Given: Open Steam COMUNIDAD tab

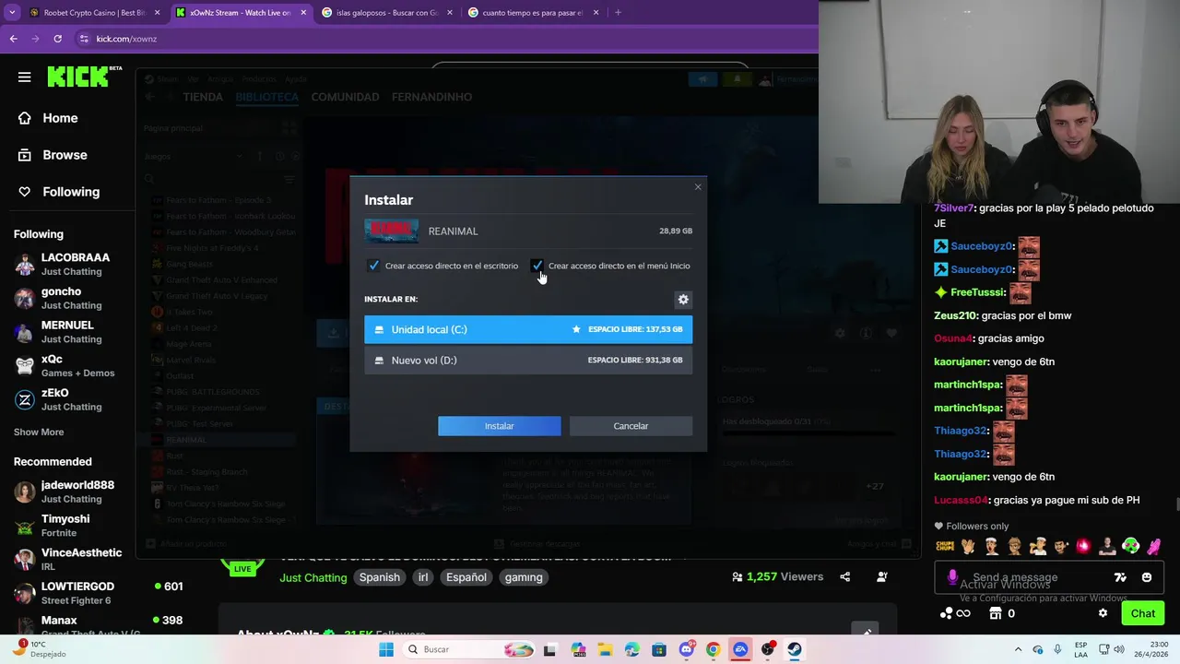Looking at the screenshot, I should point(345,97).
